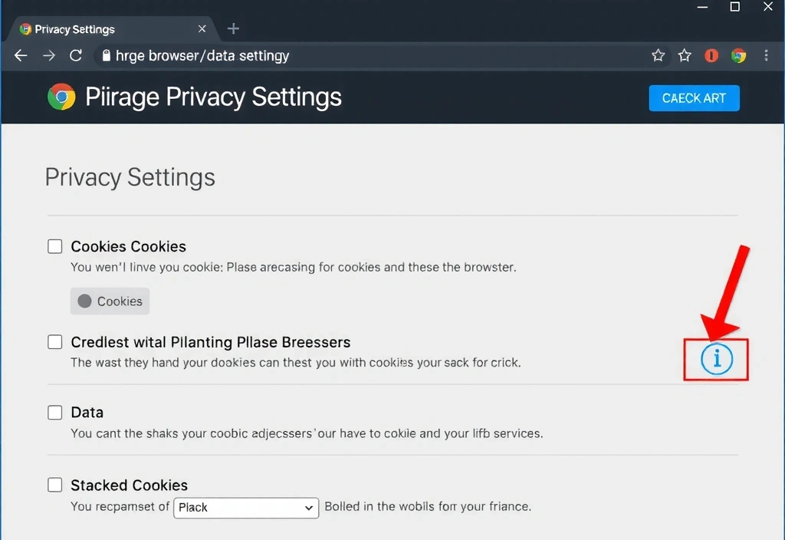Screen dimensions: 785x540
Task: Check the Data option
Action: [54, 412]
